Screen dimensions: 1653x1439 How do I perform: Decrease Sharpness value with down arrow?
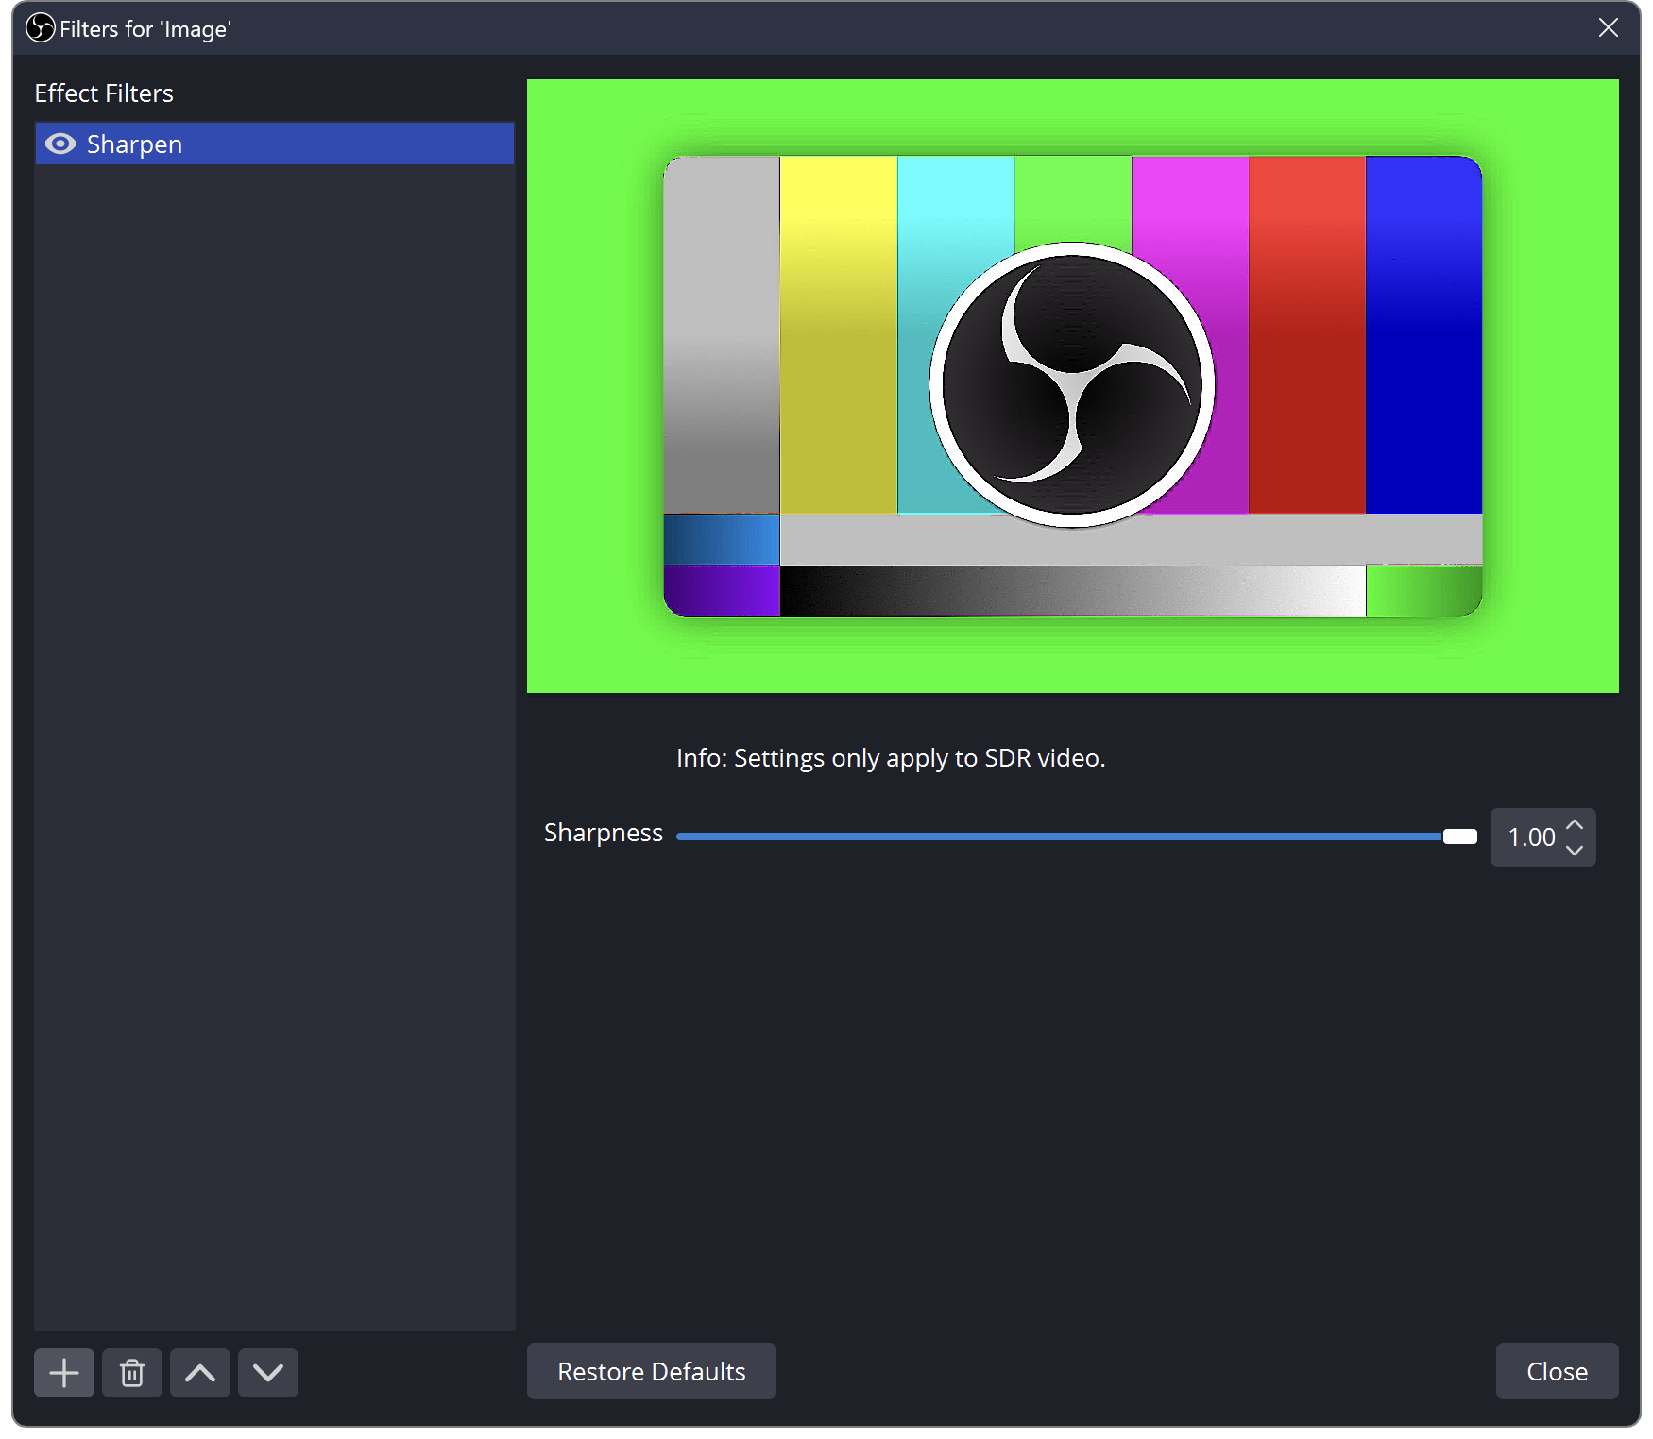click(1575, 850)
